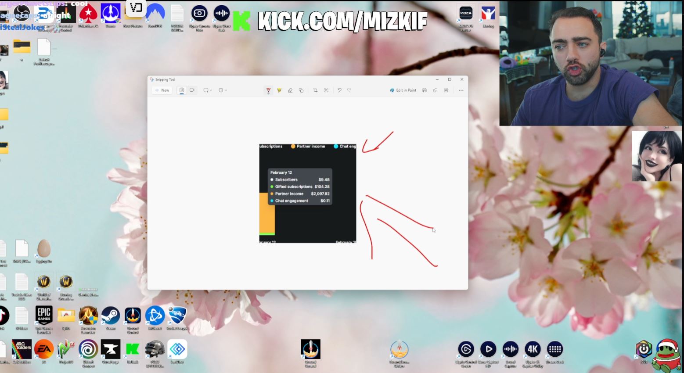Open Elgato Camera Hub shortcut
This screenshot has width=684, height=373.
coord(199,18)
